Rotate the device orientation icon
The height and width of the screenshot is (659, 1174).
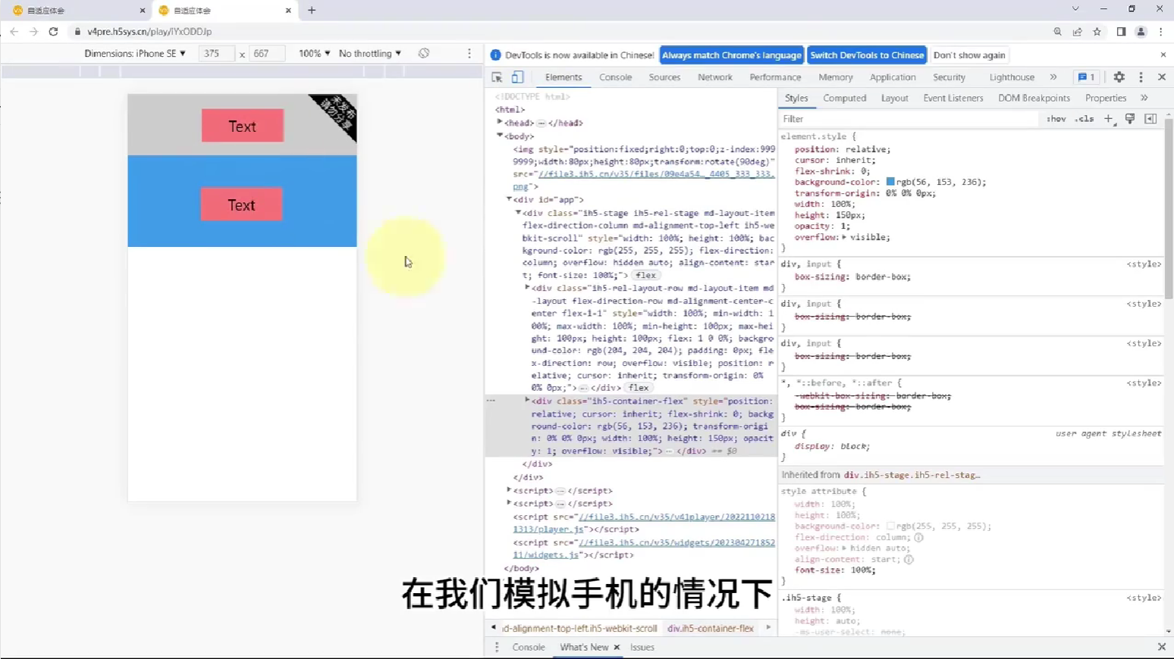point(424,54)
